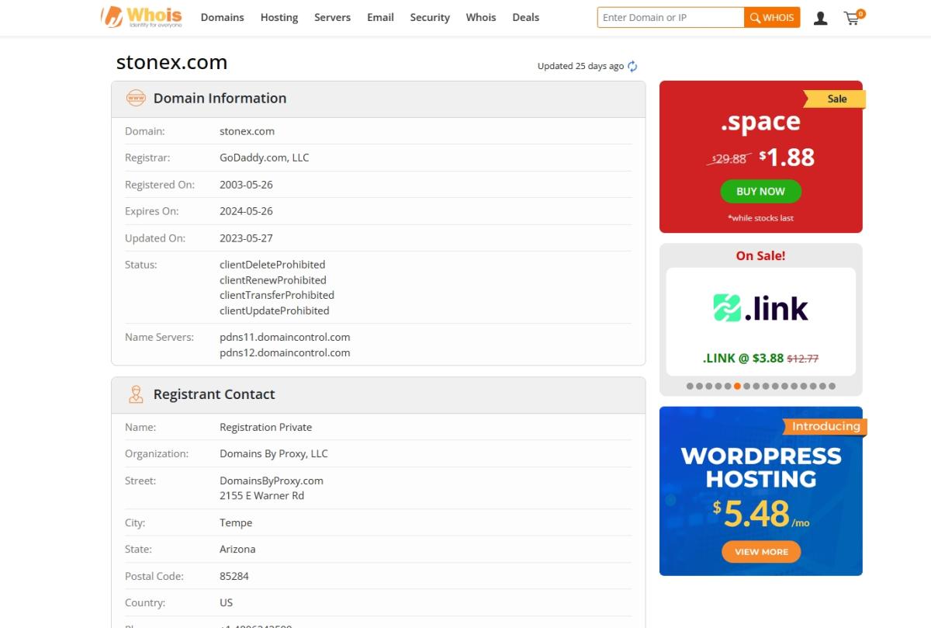Click the Sale ribbon on .space ad
The image size is (931, 628).
[836, 99]
